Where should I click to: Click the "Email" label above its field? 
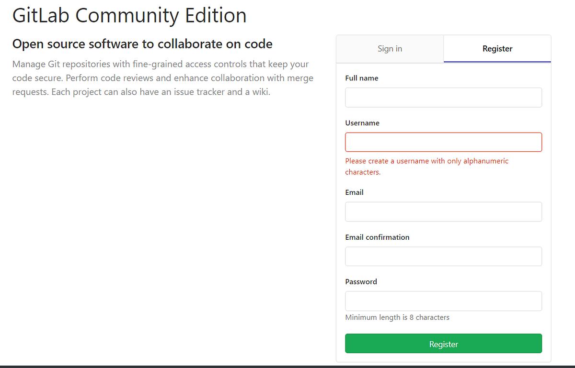(354, 192)
